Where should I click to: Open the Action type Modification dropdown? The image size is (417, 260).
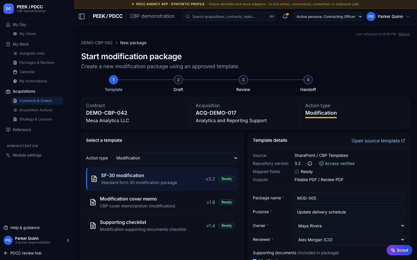coord(175,158)
